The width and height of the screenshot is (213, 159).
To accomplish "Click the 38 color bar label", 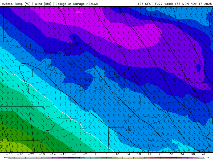I will 193,154.
